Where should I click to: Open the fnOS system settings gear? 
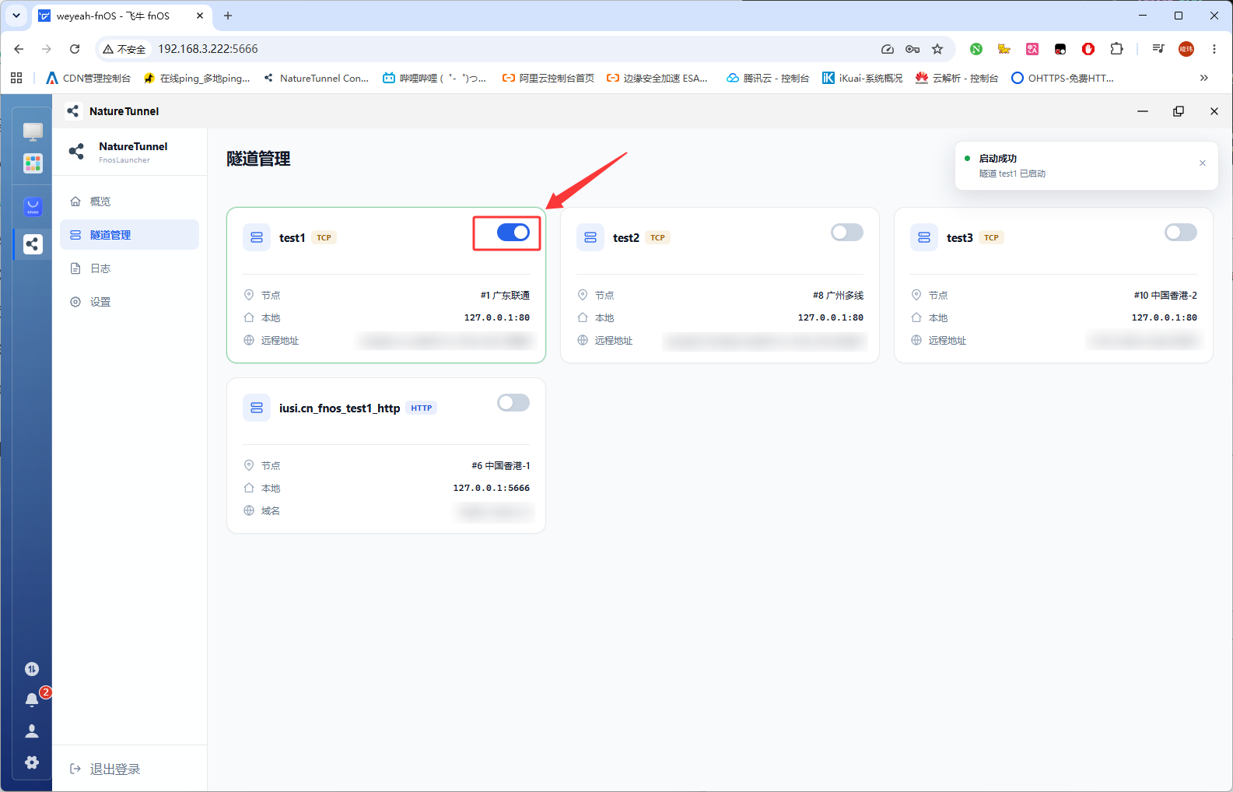[x=32, y=762]
